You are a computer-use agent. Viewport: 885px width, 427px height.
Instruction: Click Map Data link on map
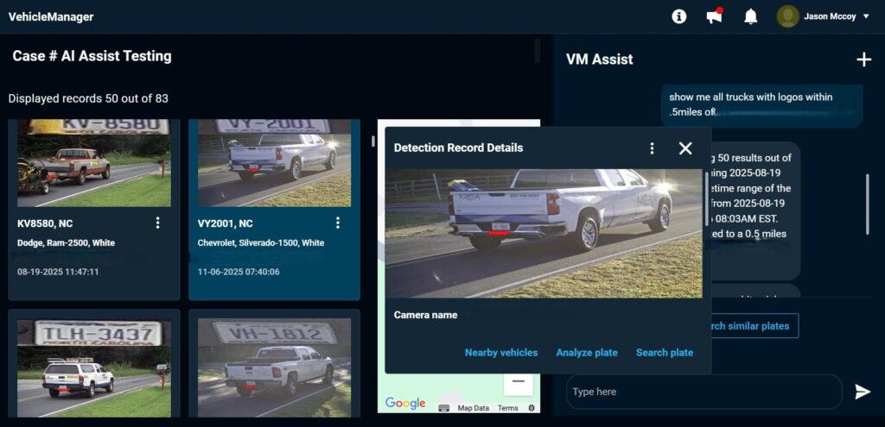[x=473, y=408]
